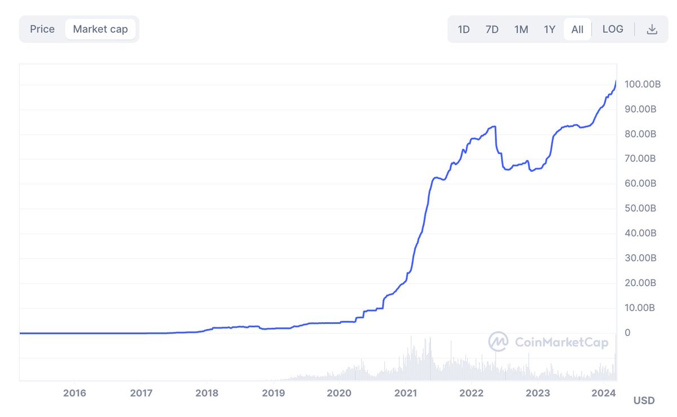Open the USD currency selector

tap(643, 400)
